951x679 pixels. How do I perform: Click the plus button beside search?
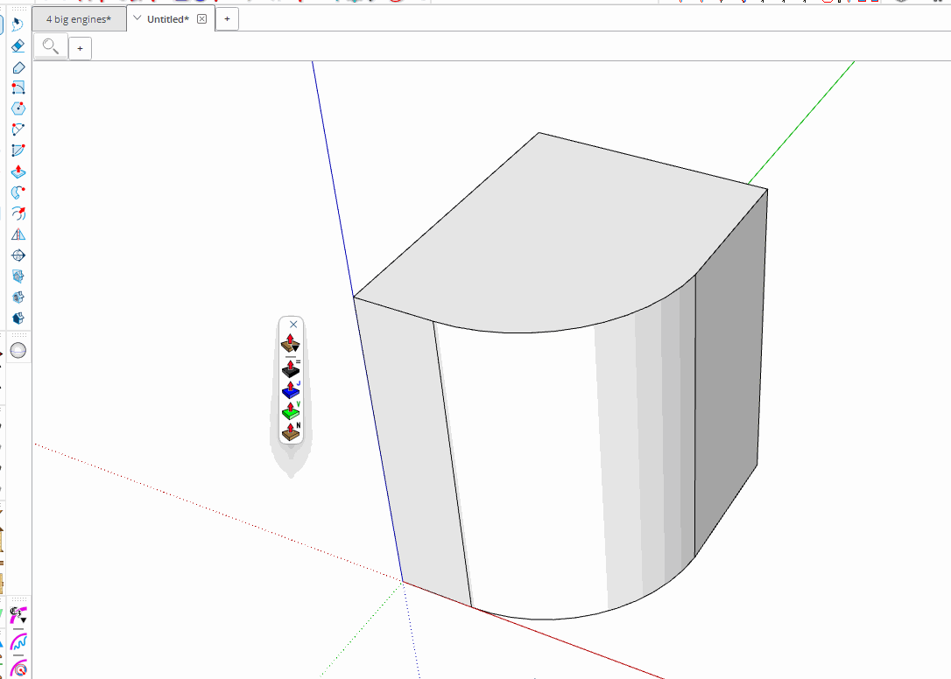[x=80, y=48]
